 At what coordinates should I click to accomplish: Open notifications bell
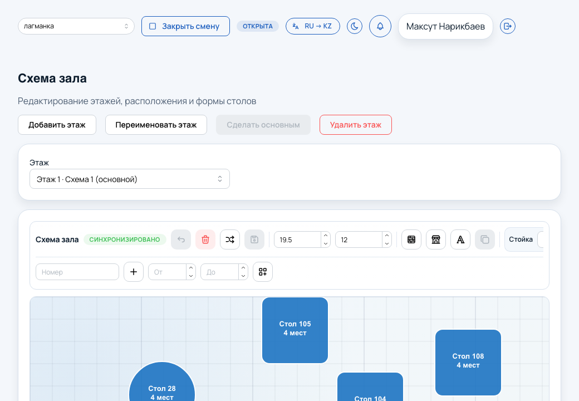(380, 26)
